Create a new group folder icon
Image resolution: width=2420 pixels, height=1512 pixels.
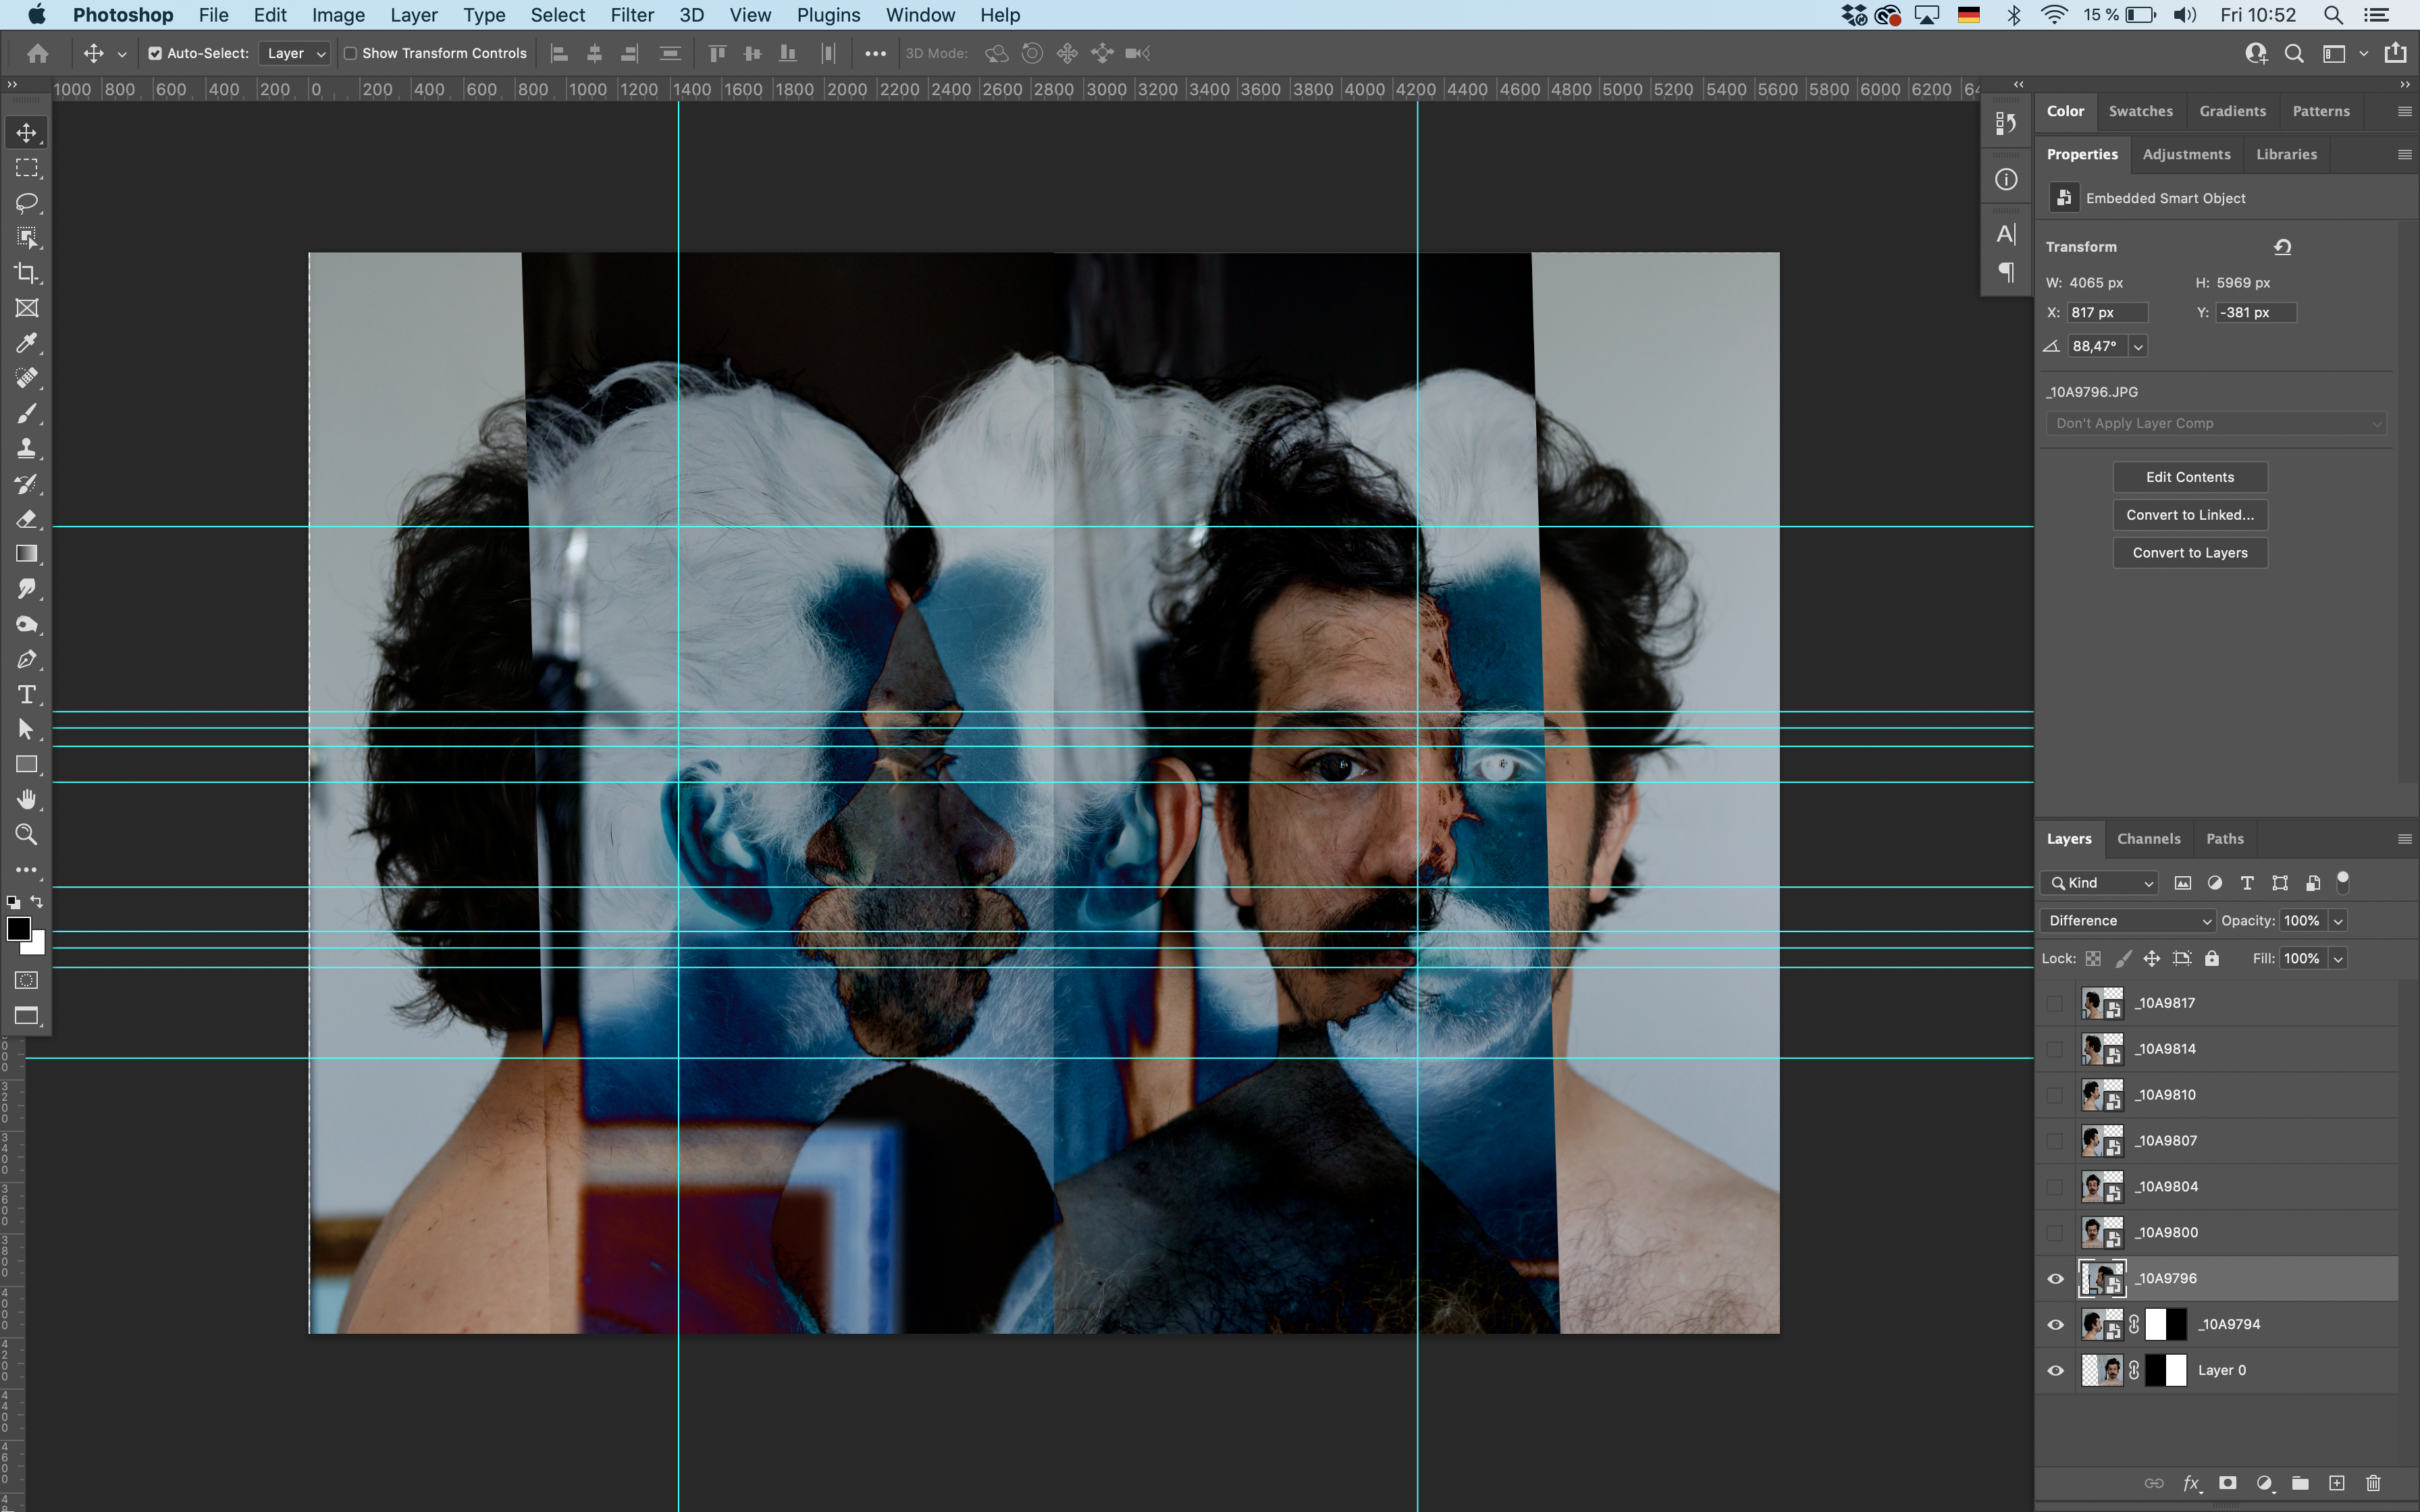[x=2300, y=1483]
